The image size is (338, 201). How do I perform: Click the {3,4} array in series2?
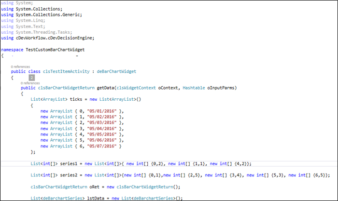tap(236, 175)
